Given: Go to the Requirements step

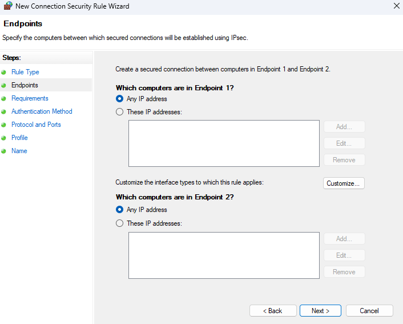Looking at the screenshot, I should [30, 98].
